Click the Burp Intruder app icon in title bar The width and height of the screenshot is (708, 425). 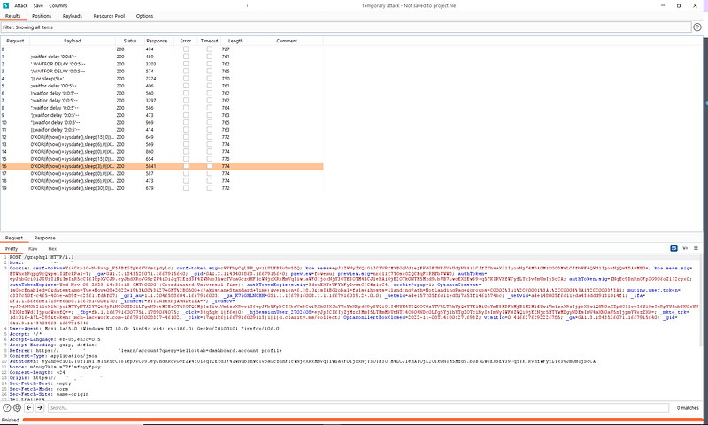6,5
